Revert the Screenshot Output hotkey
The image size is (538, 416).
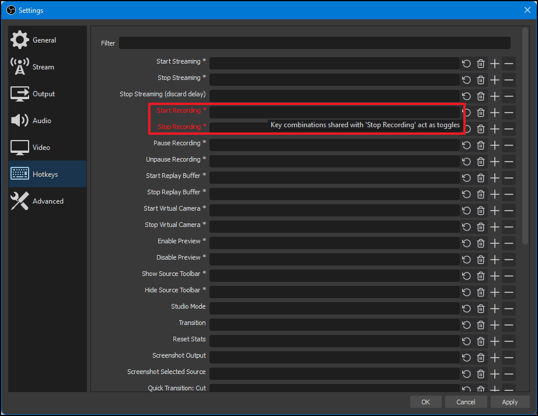tap(466, 355)
